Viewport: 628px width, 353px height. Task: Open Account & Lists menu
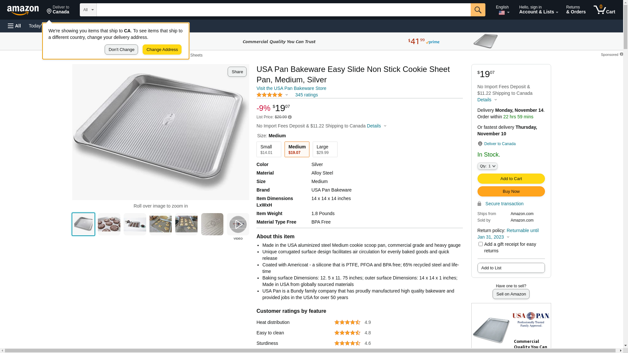538,10
